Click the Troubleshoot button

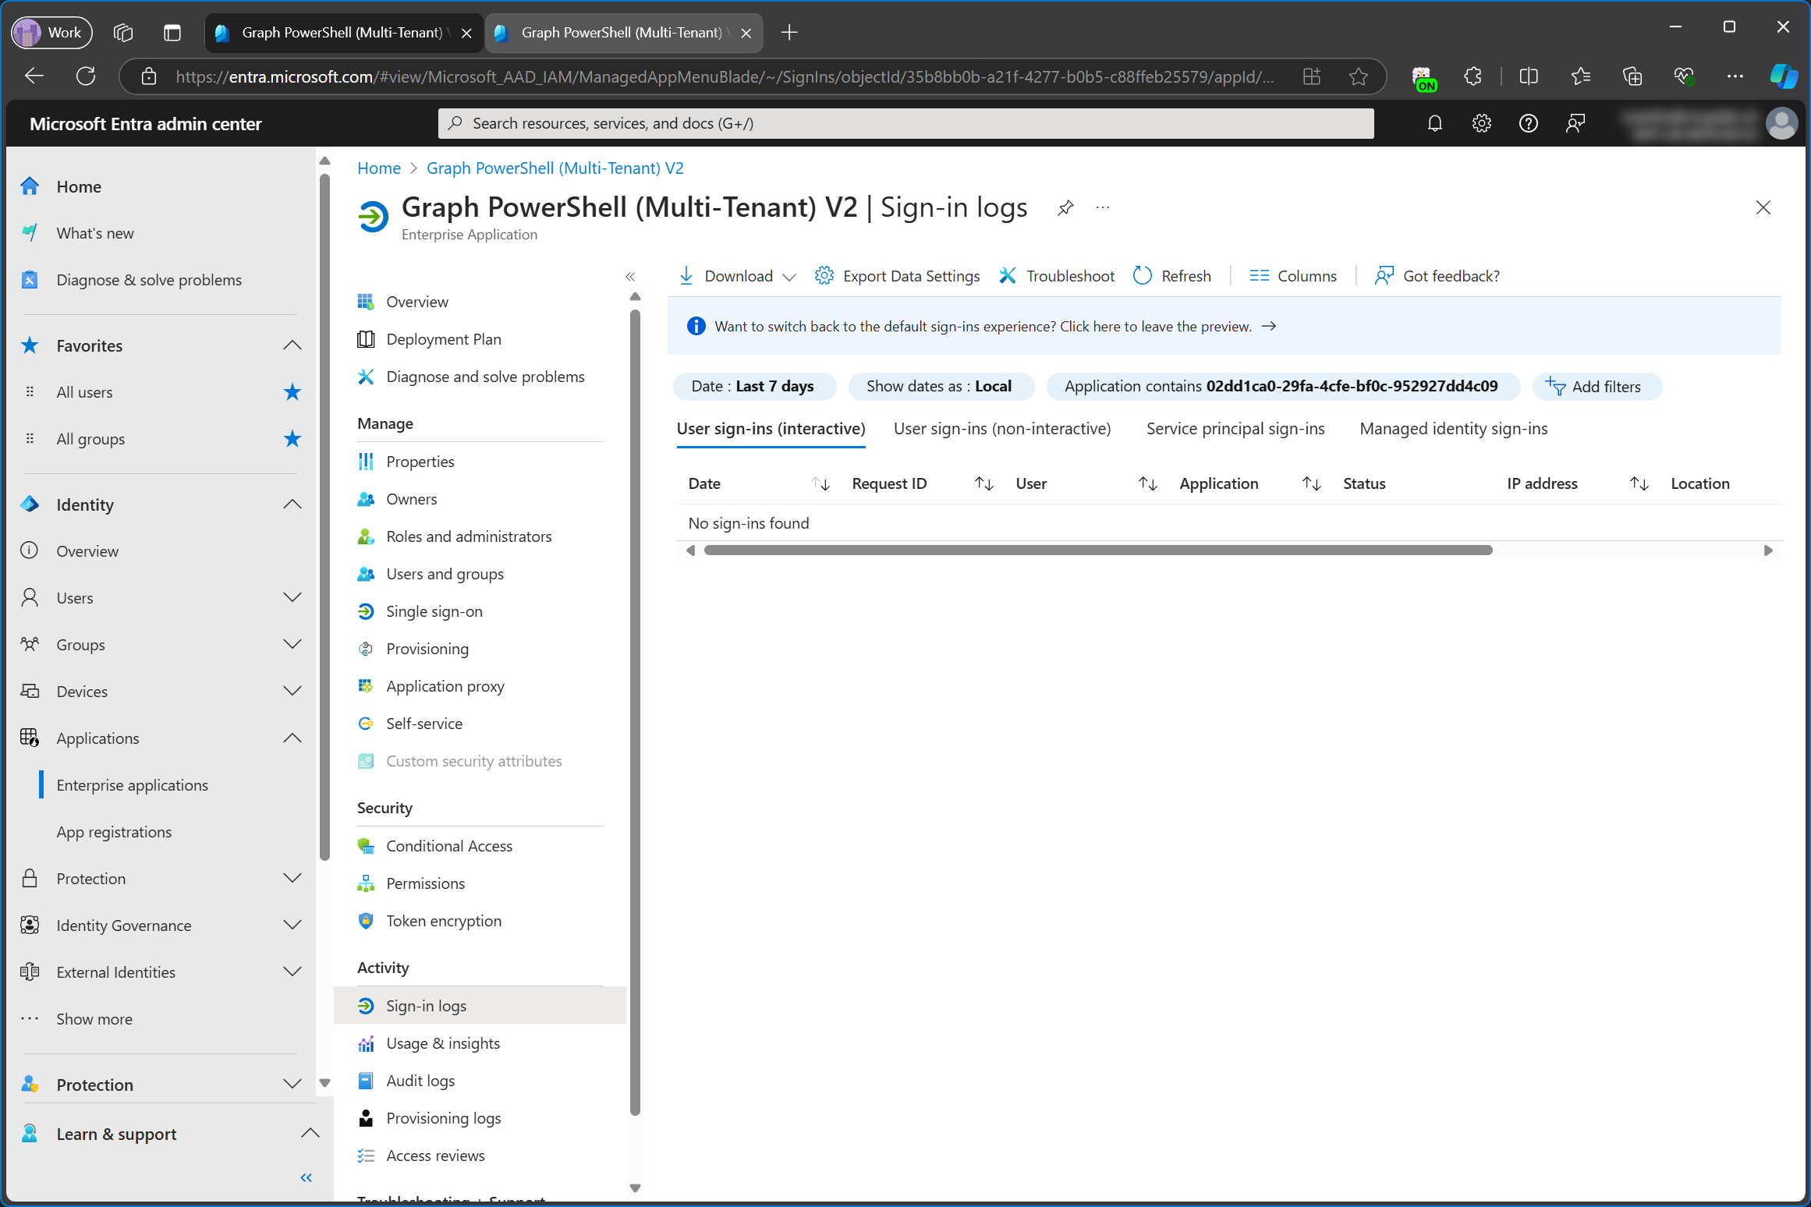point(1057,276)
